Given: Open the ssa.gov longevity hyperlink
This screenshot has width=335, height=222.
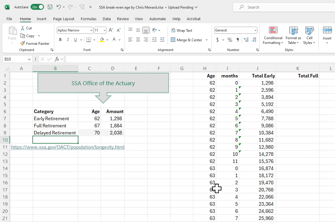Looking at the screenshot, I should (68, 147).
